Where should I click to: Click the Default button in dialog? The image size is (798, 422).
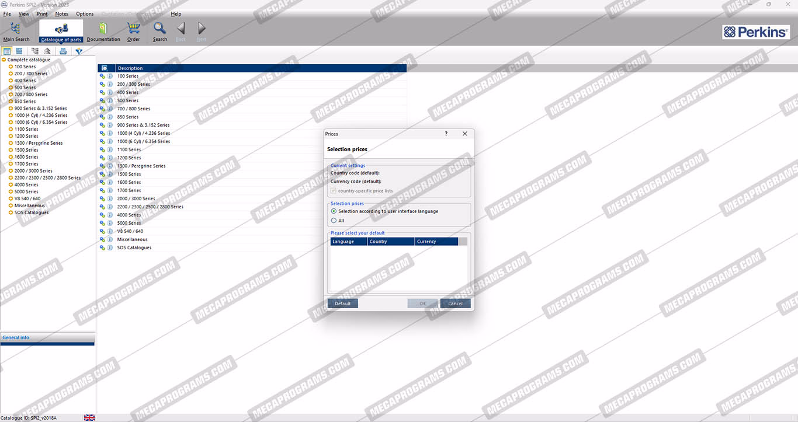[x=342, y=304]
